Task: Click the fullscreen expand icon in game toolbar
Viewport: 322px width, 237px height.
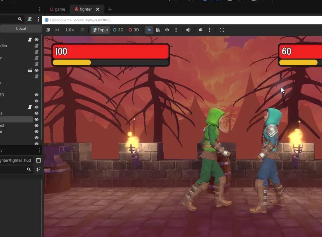Action: point(222,30)
